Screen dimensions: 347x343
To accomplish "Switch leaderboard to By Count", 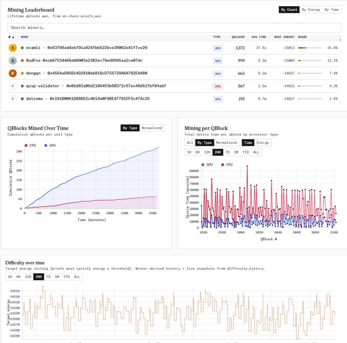I will tap(289, 10).
